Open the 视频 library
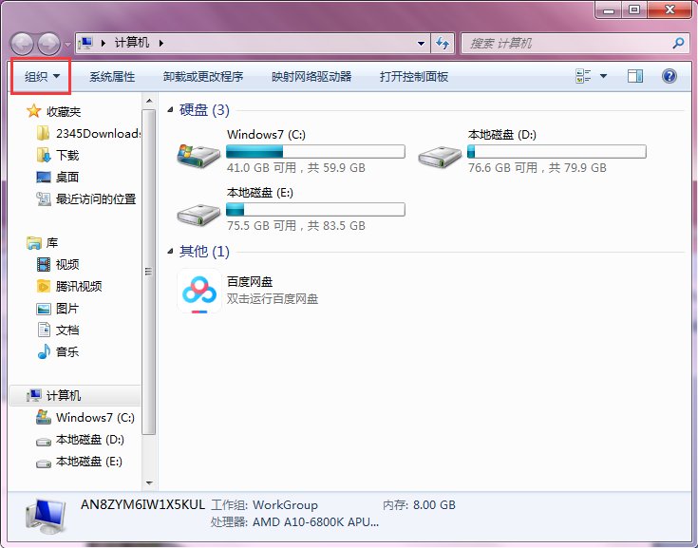 coord(58,264)
